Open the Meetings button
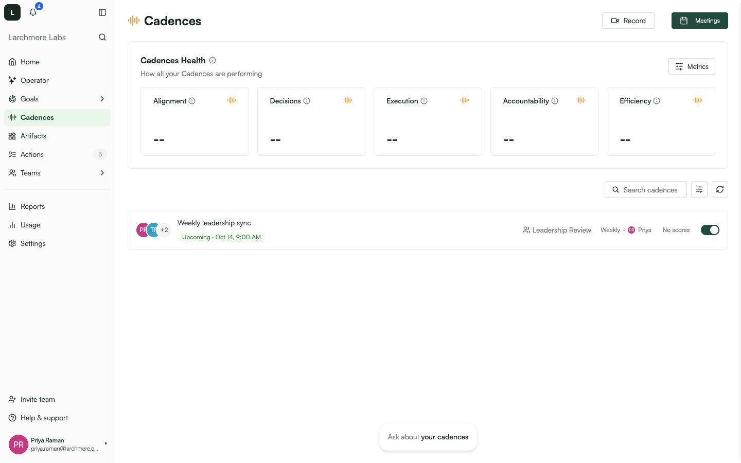 click(700, 21)
